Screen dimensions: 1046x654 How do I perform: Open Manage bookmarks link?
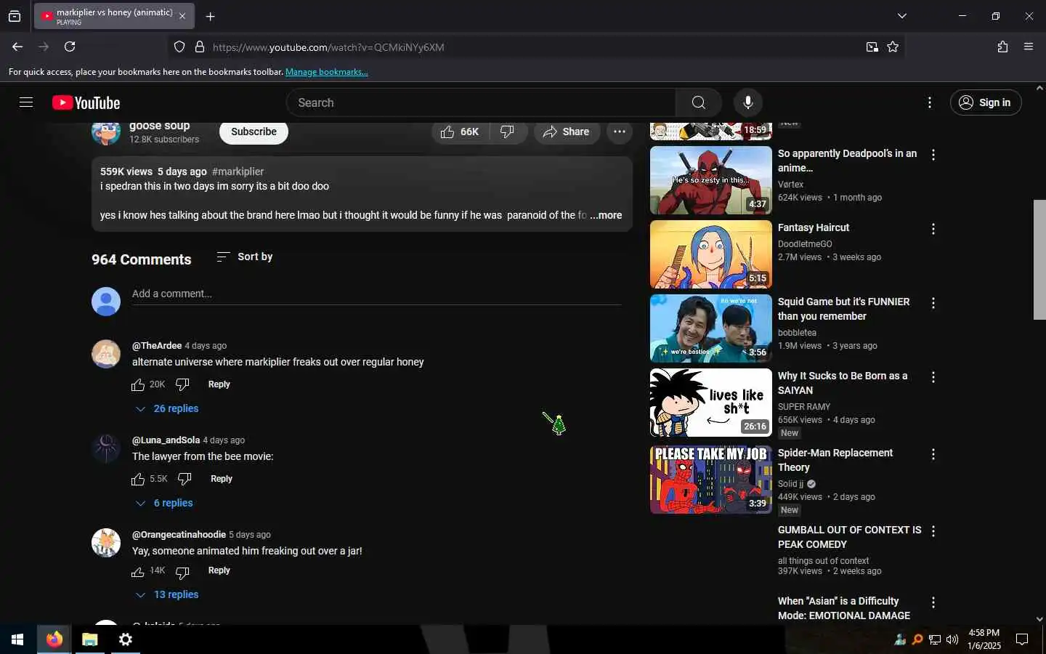[327, 72]
